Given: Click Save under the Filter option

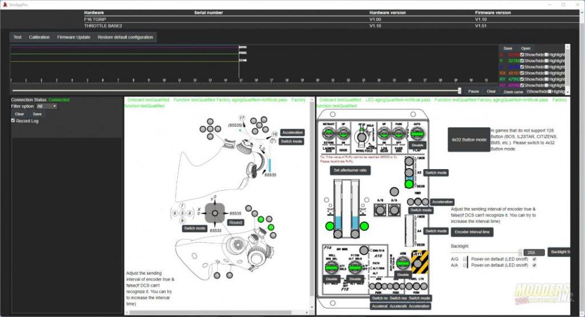Looking at the screenshot, I should tap(37, 114).
